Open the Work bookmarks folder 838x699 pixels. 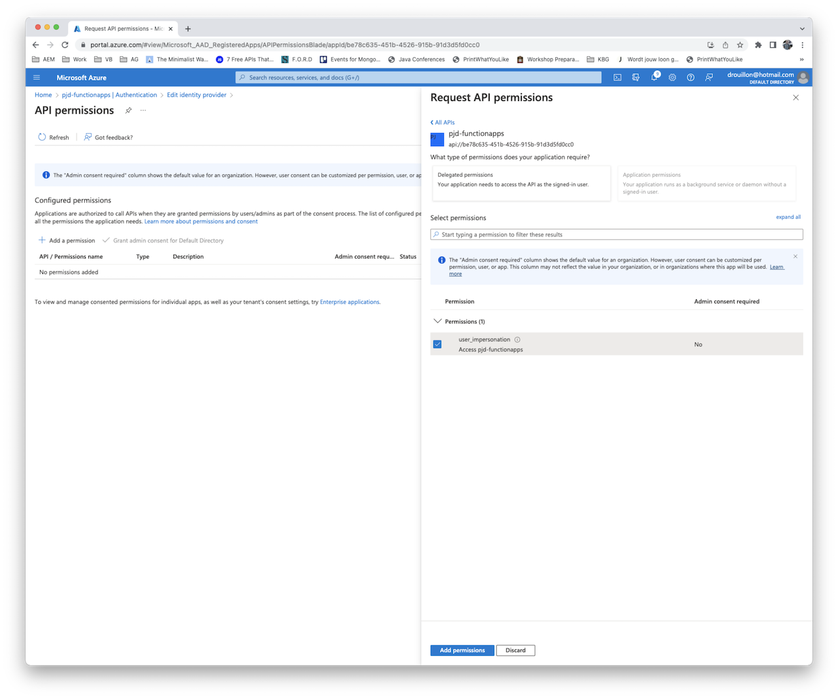point(74,59)
